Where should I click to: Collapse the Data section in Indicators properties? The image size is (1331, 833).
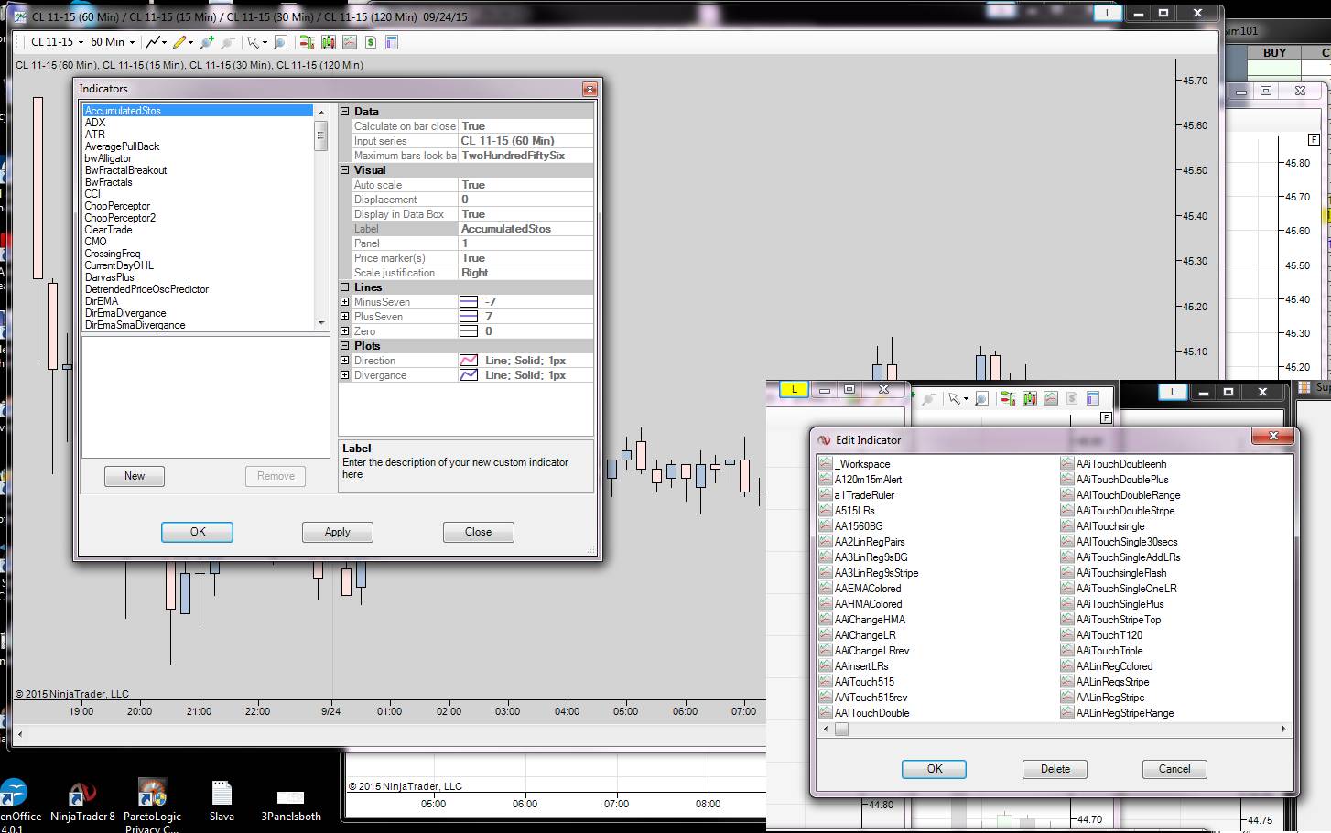345,112
